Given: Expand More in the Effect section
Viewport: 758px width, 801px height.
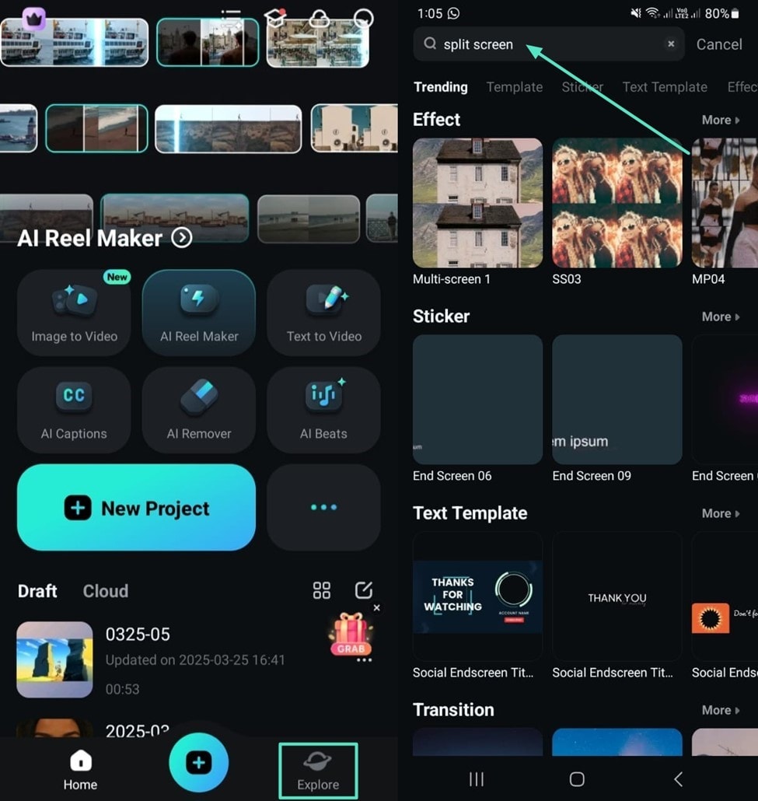Looking at the screenshot, I should pos(721,120).
